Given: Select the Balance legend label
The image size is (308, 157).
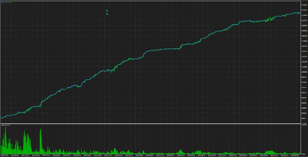Looking at the screenshot, I should pyautogui.click(x=4, y=2).
